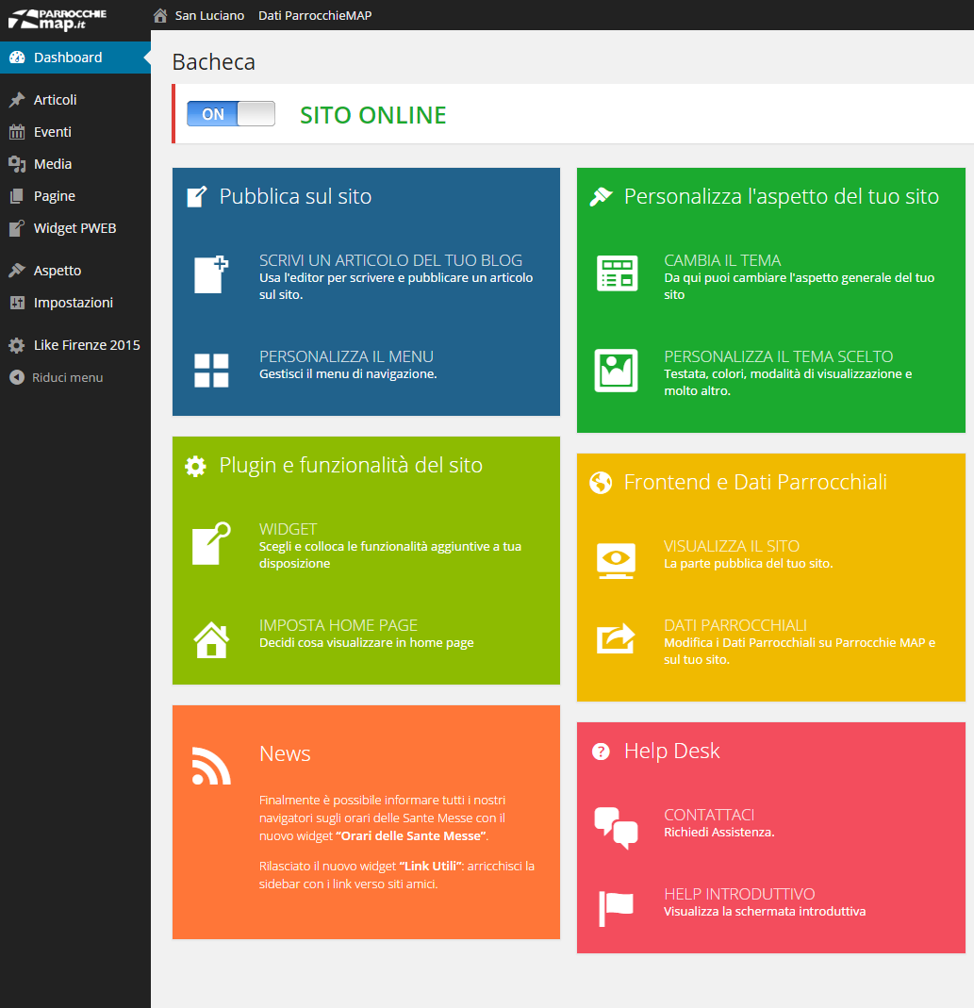Click the theme layout icon for Cambia il tema
This screenshot has height=1008, width=974.
[617, 273]
